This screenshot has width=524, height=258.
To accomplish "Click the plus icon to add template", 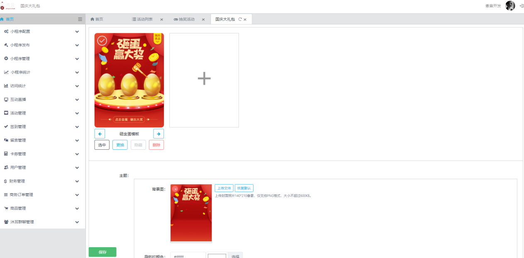I will click(x=204, y=80).
